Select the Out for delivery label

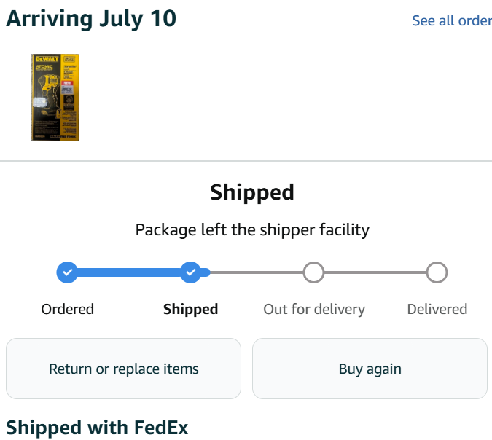pyautogui.click(x=314, y=309)
